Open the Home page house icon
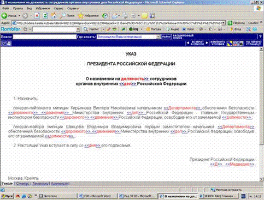264x200 pixels. click(54, 16)
